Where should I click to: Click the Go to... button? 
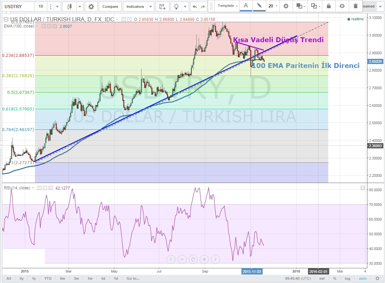(133, 278)
